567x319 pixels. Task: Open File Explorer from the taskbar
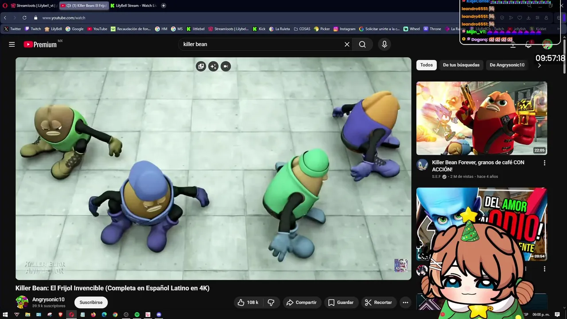coord(27,315)
